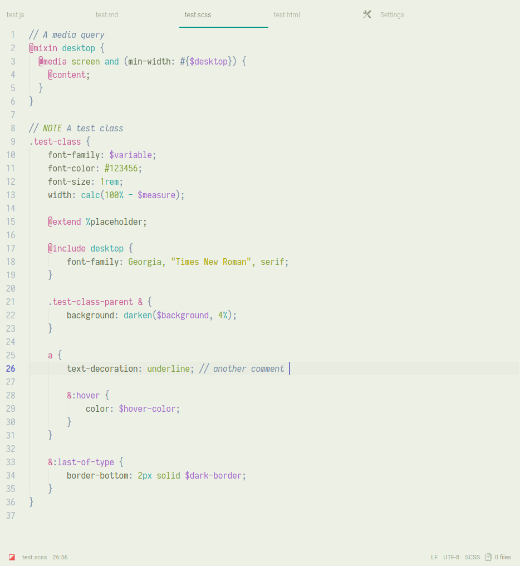Click the 'background' property on line 22
Image resolution: width=520 pixels, height=566 pixels.
(90, 315)
